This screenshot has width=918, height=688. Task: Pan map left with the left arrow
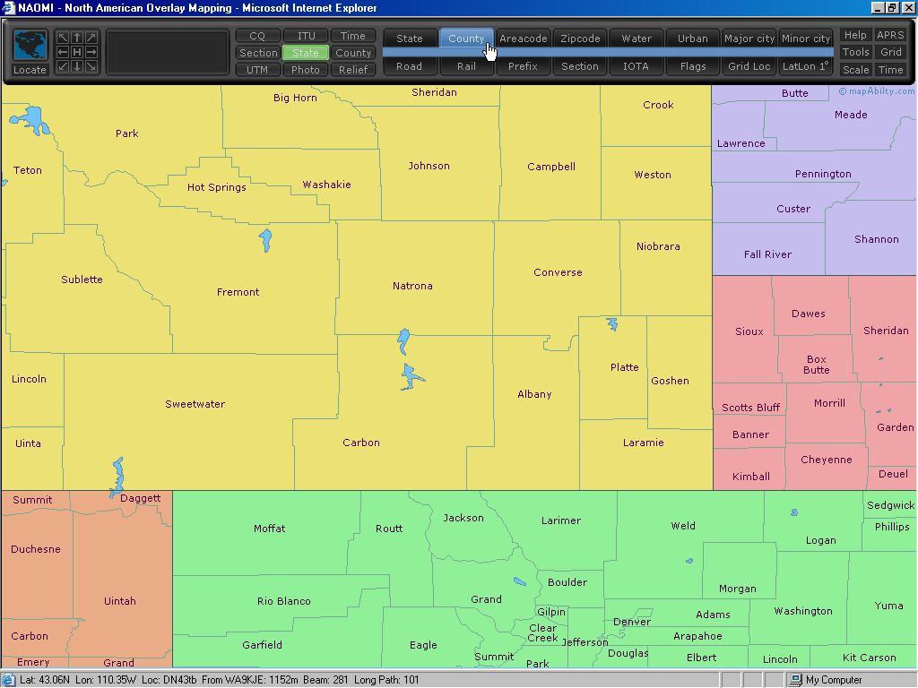pos(63,52)
